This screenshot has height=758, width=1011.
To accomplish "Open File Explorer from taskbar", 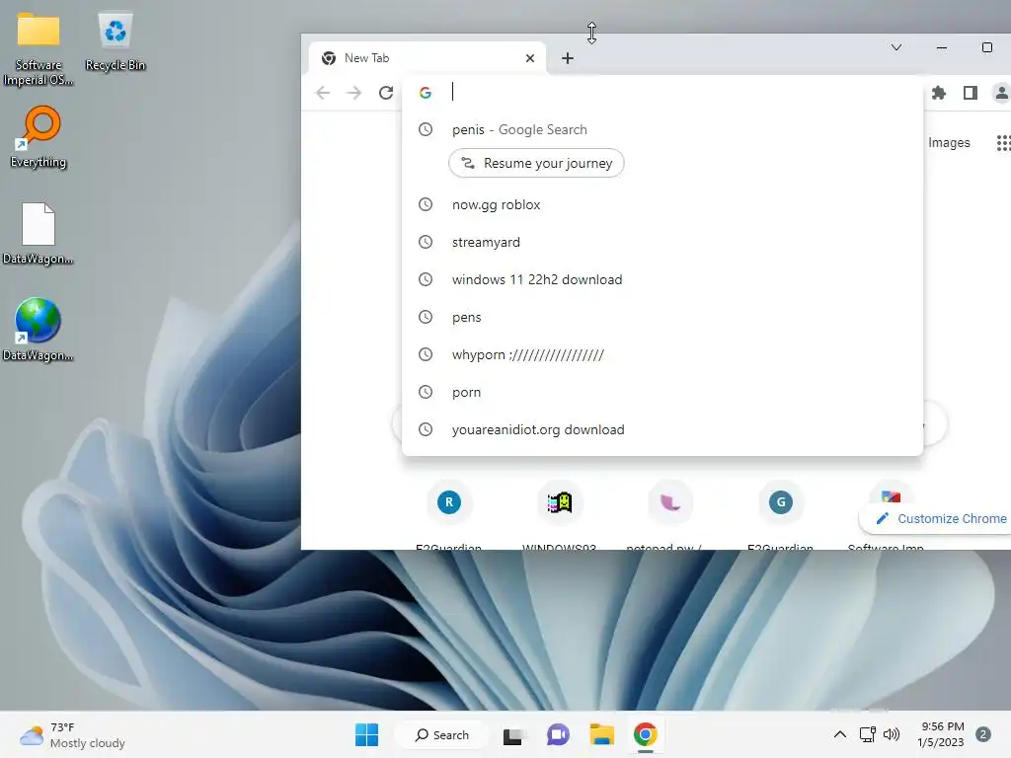I will point(601,734).
